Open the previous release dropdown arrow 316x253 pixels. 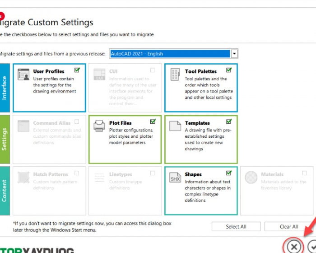(234, 54)
